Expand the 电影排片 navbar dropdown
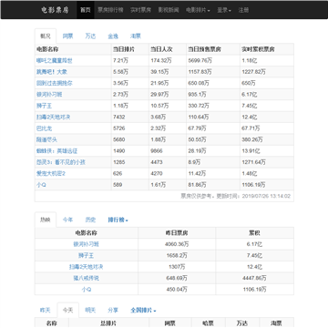The image size is (328, 328). coord(198,10)
